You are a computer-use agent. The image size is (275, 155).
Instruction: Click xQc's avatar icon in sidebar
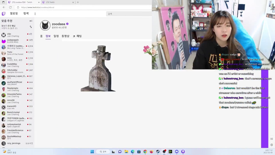click(3, 35)
